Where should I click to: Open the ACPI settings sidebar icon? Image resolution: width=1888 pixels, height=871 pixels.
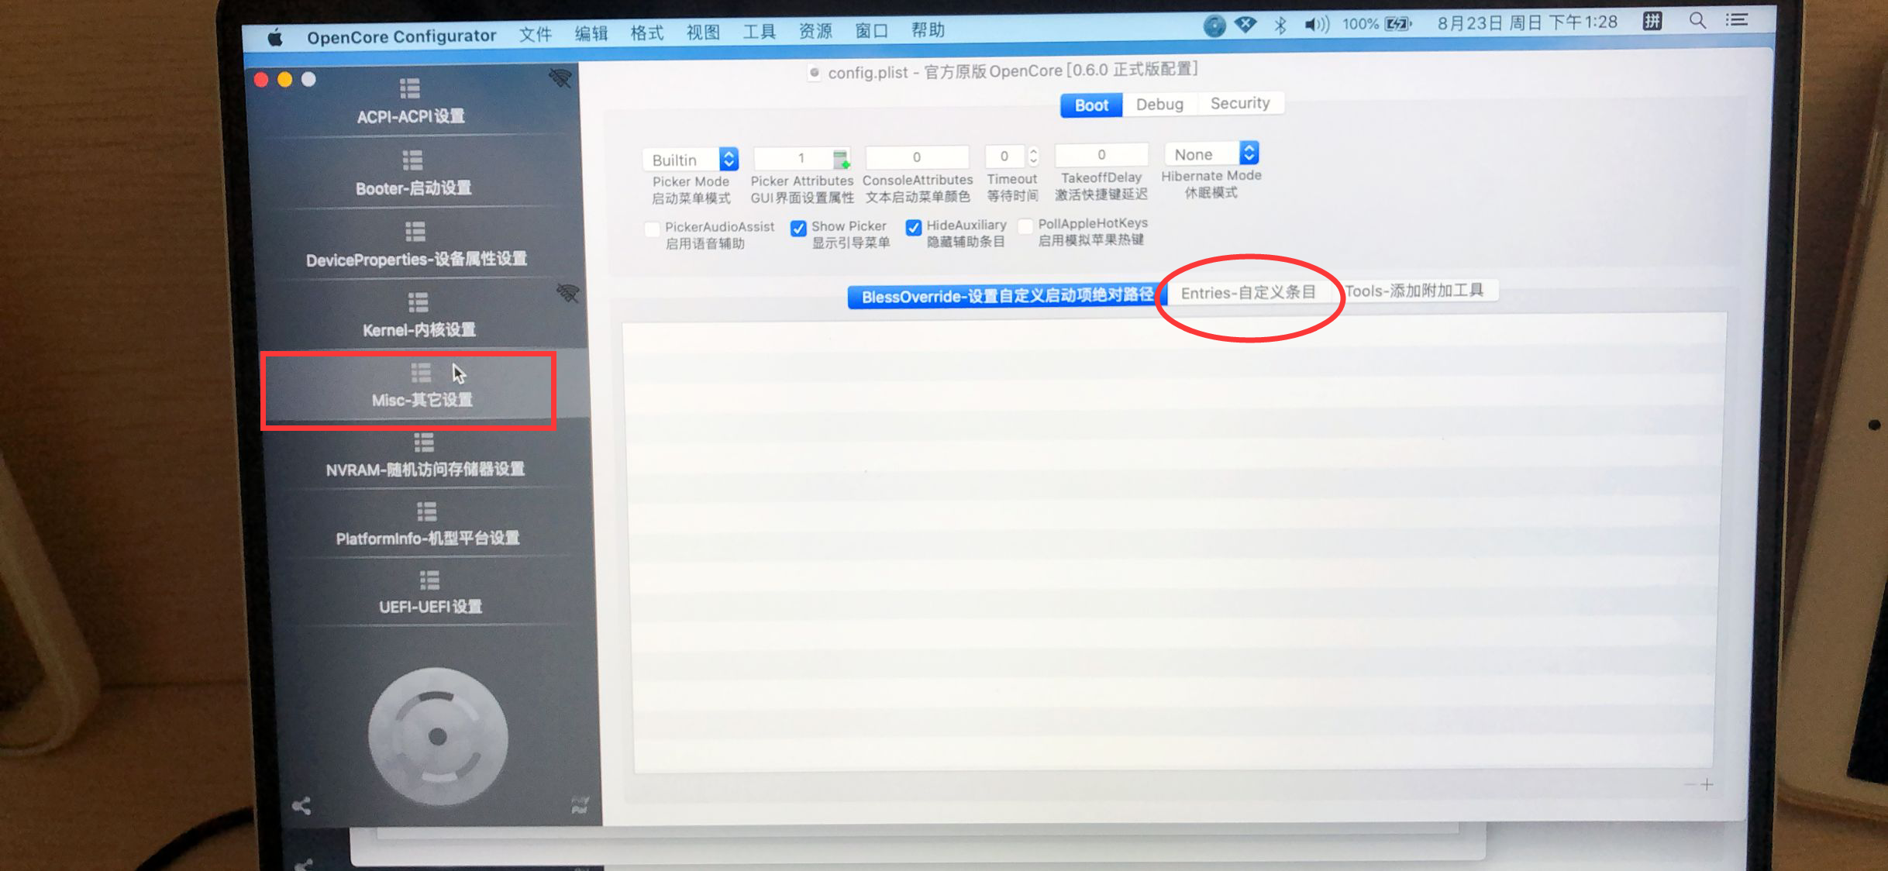pyautogui.click(x=410, y=89)
